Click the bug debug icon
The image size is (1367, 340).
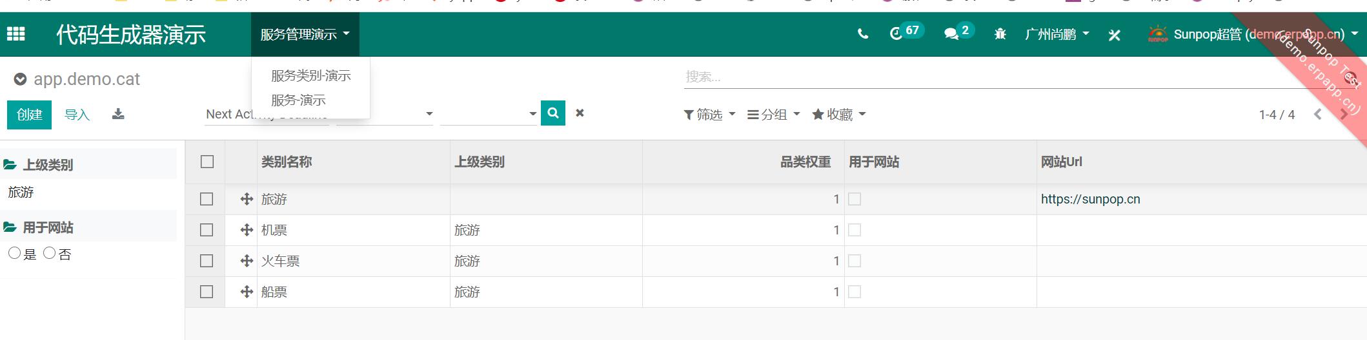(x=1000, y=34)
